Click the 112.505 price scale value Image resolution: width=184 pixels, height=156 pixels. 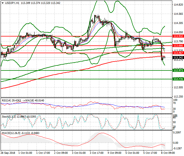(x=178, y=87)
